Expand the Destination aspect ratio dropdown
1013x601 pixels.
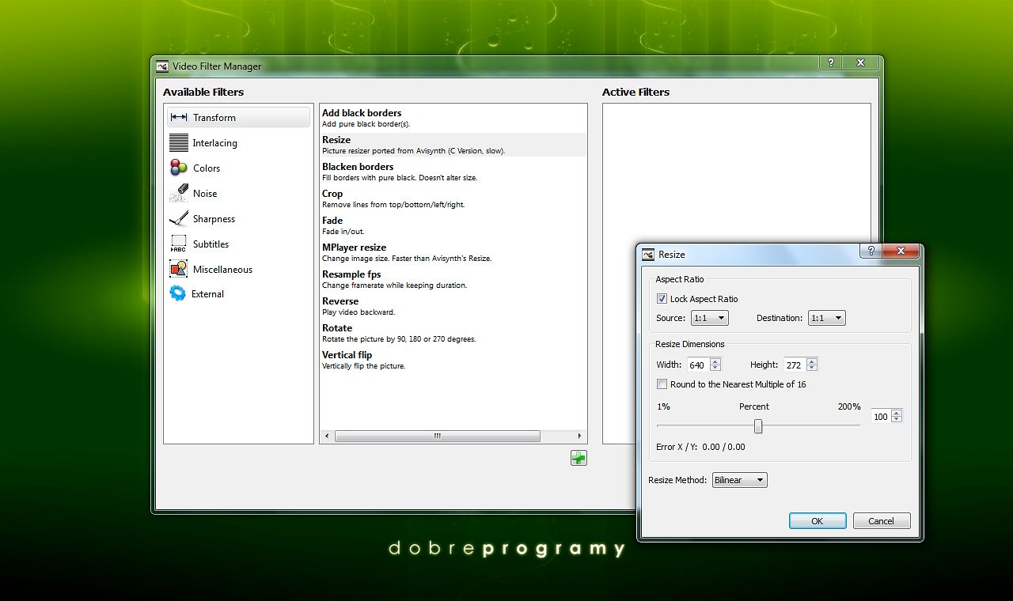pos(826,318)
